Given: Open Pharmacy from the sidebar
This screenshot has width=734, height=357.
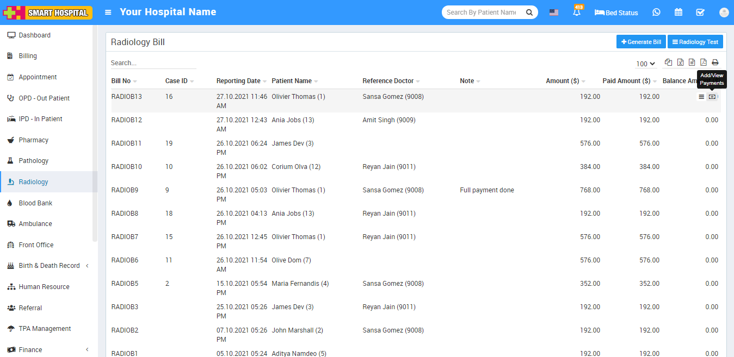Looking at the screenshot, I should click(x=34, y=140).
